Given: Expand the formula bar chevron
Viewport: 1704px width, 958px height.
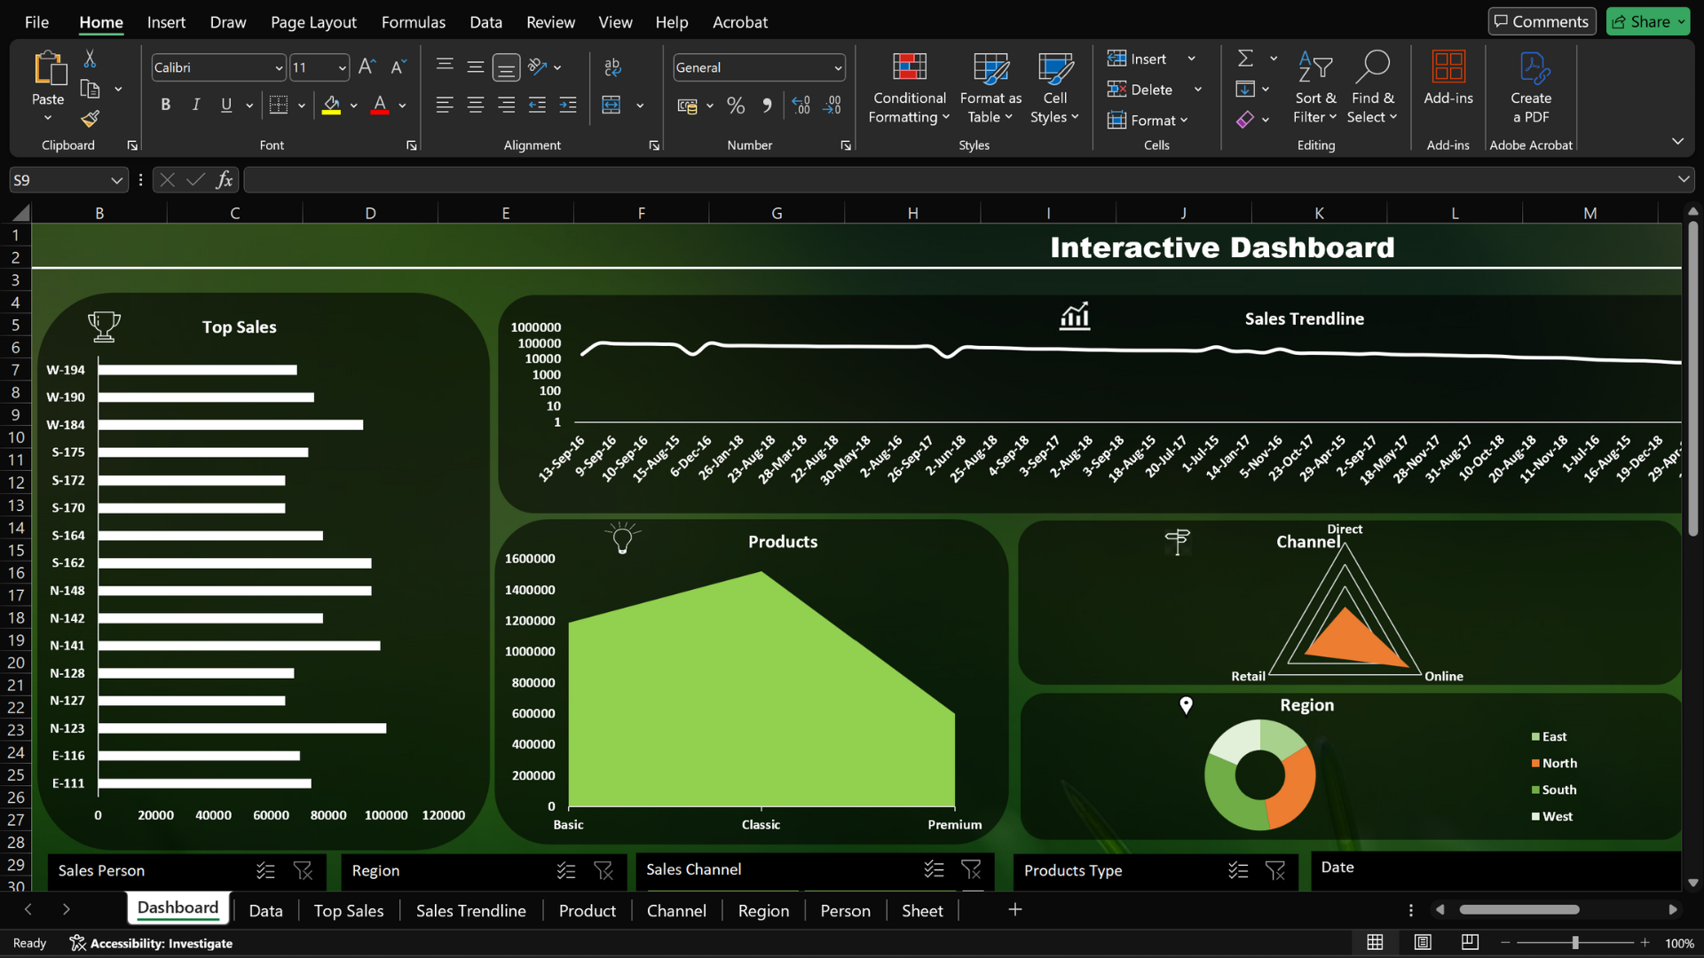Looking at the screenshot, I should click(x=1683, y=180).
